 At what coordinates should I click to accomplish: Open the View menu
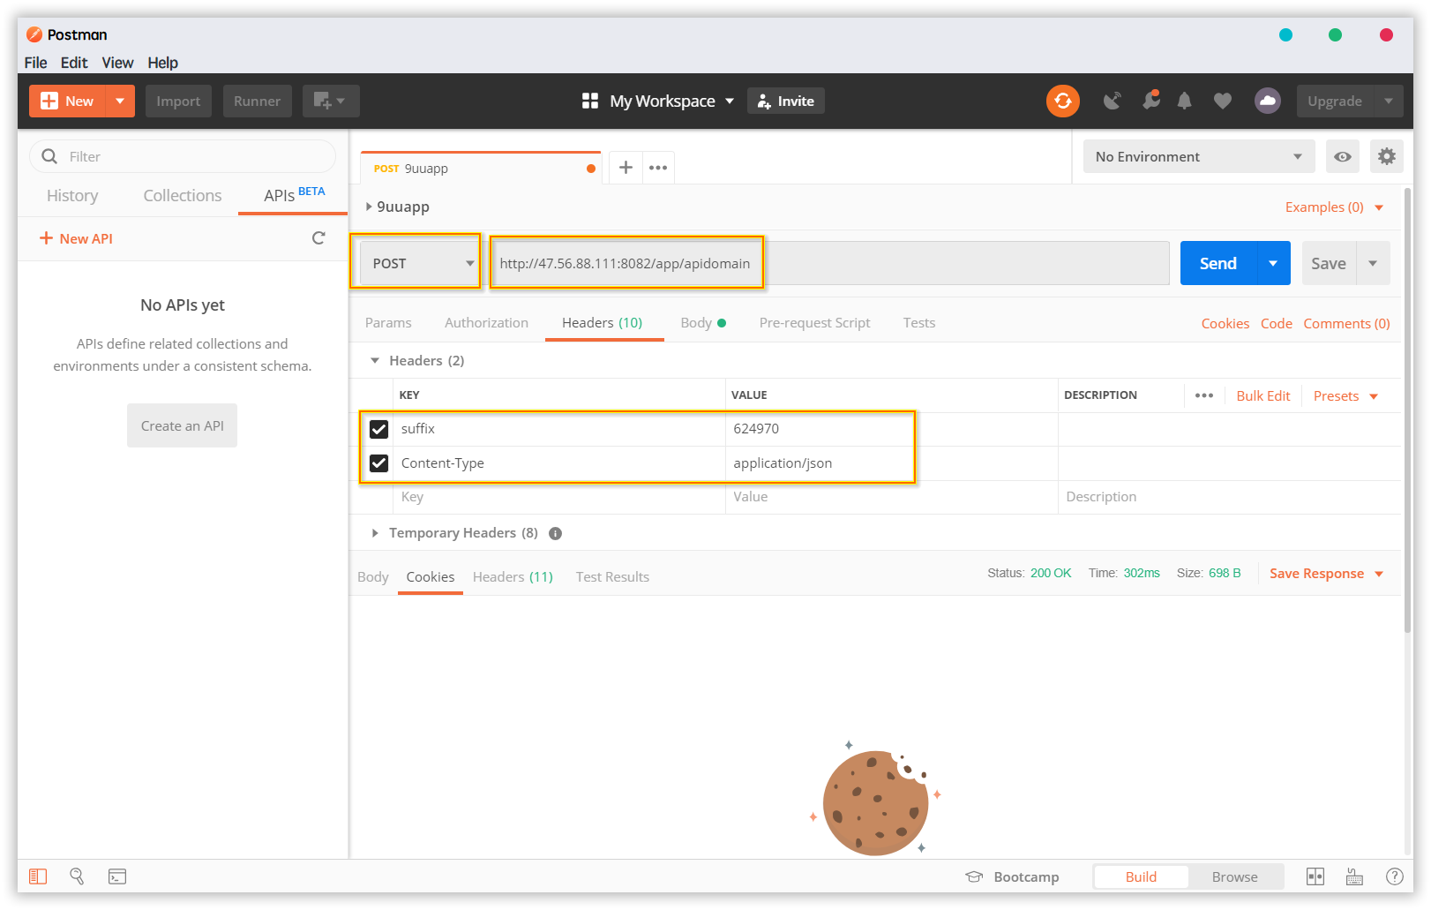click(x=117, y=63)
